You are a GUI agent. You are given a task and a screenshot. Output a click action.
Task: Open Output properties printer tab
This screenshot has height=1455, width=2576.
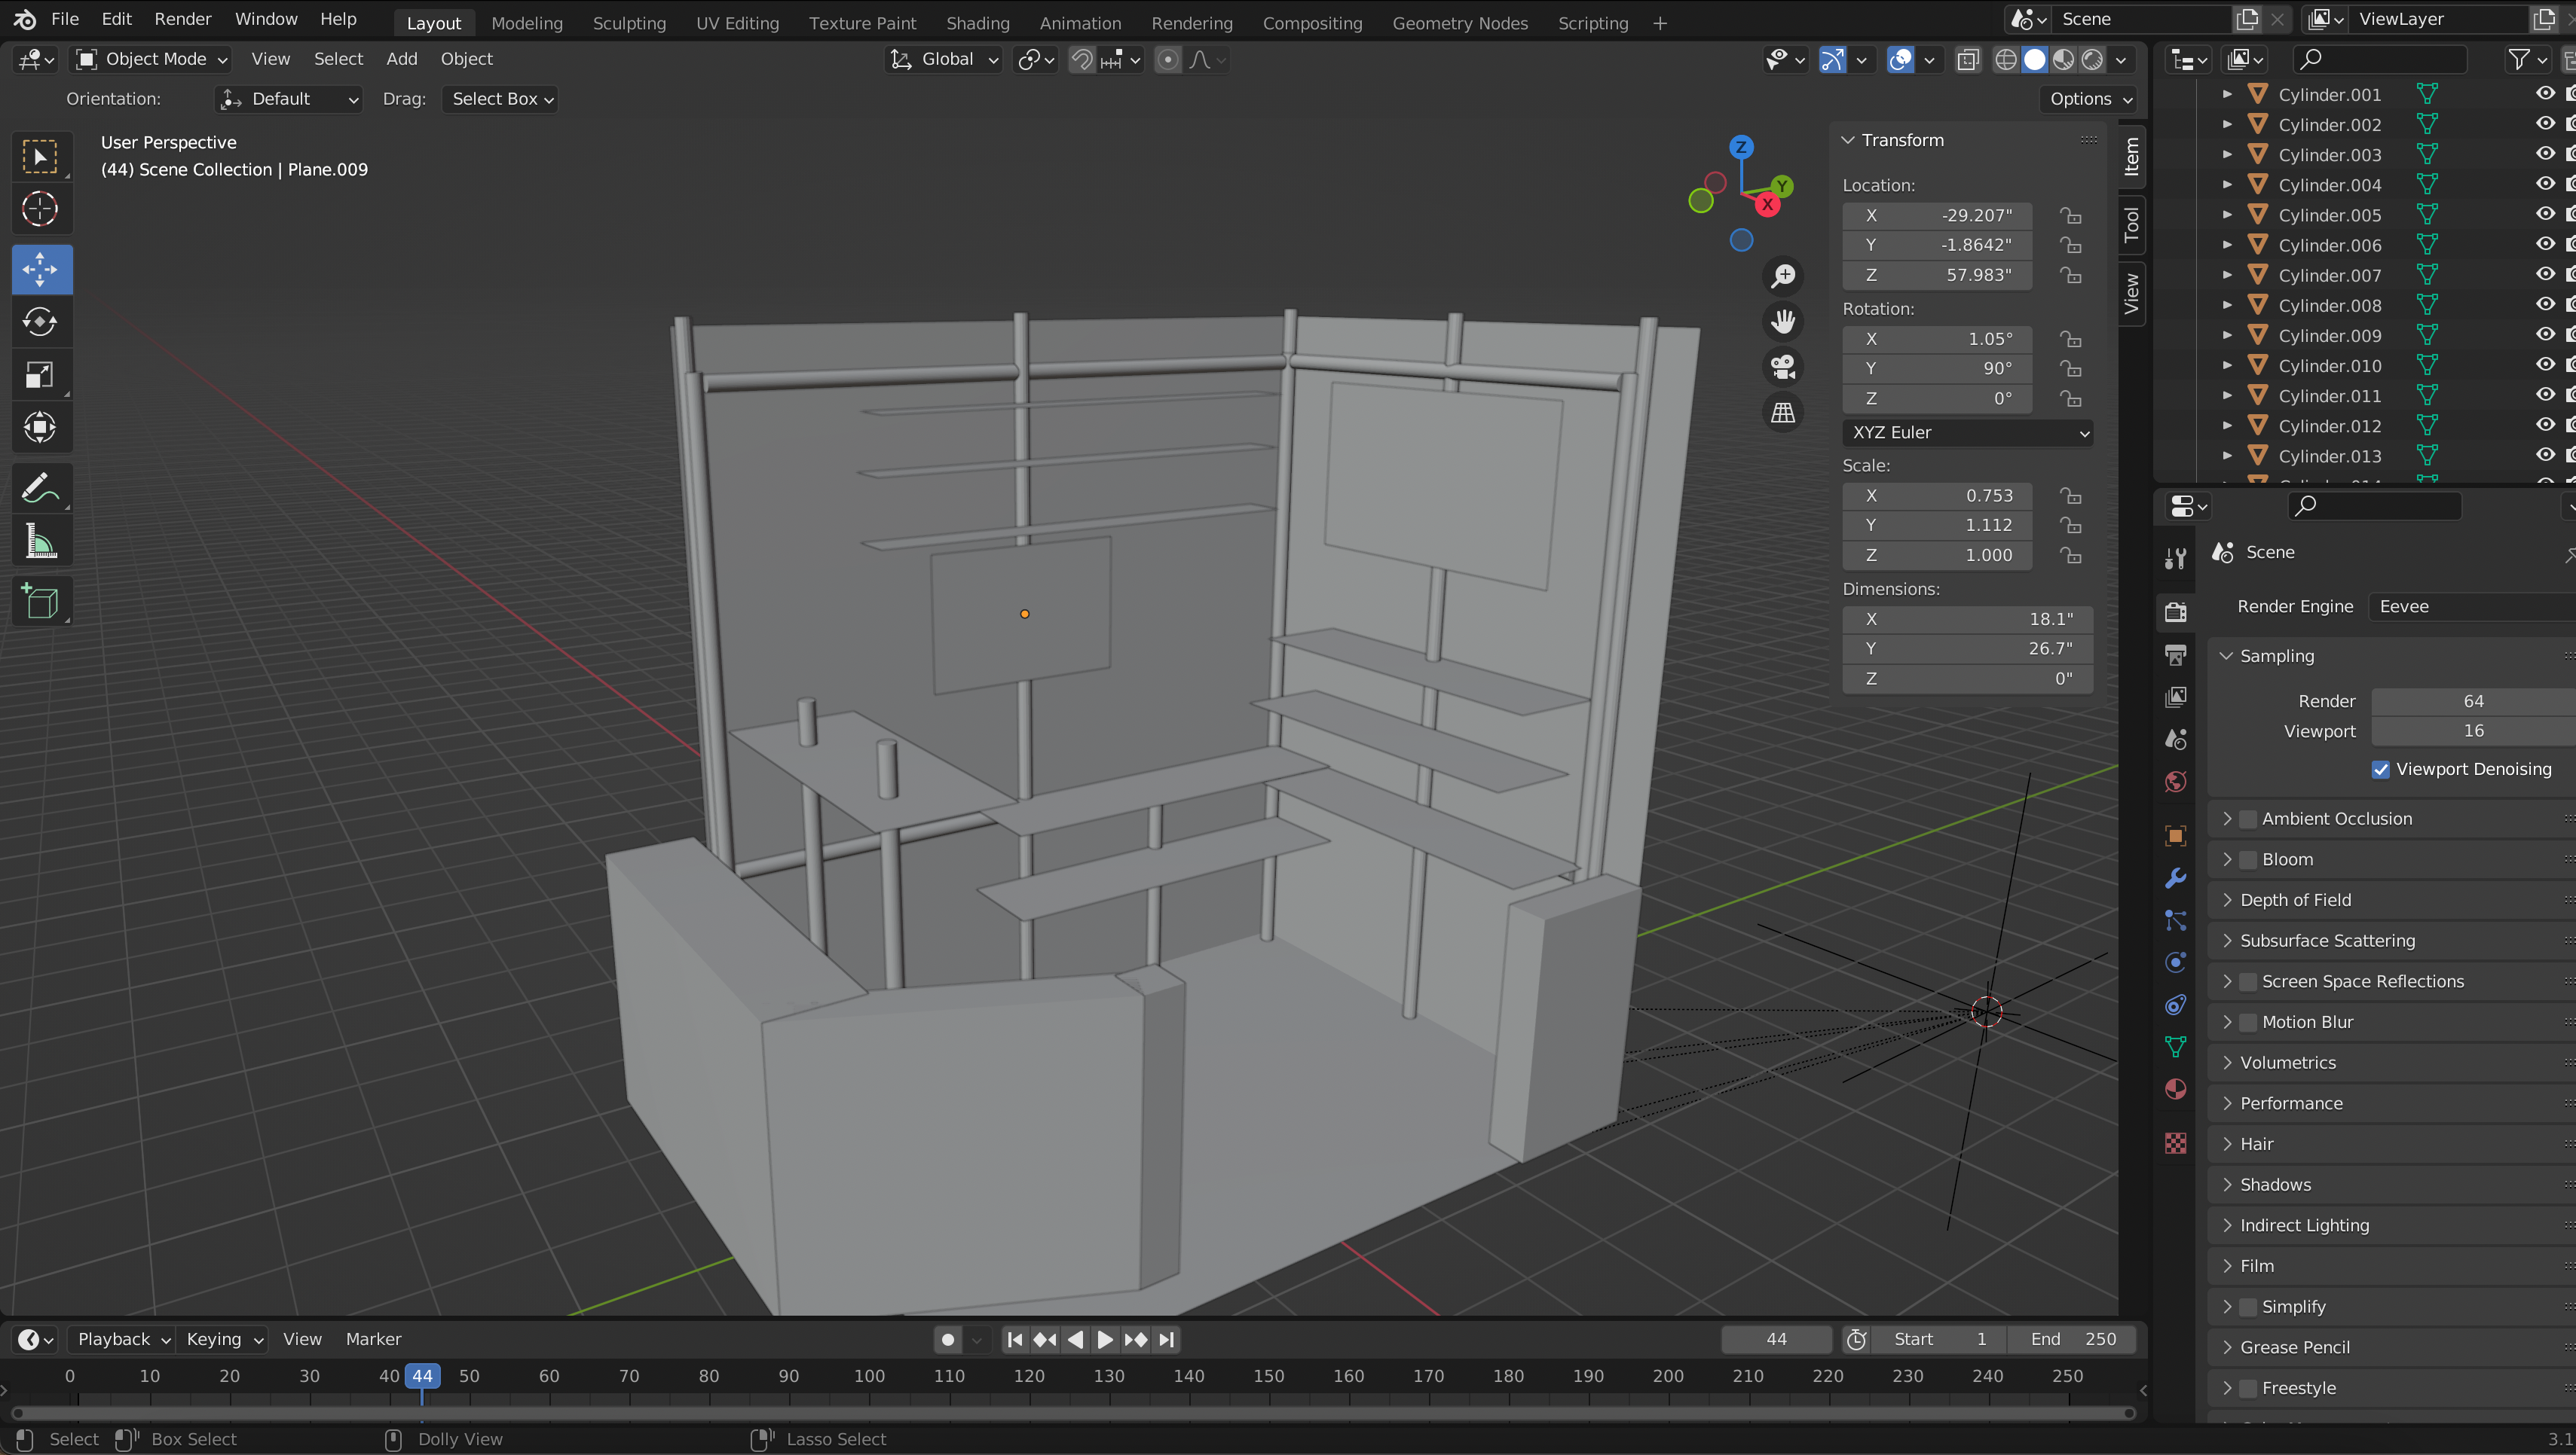click(2175, 654)
